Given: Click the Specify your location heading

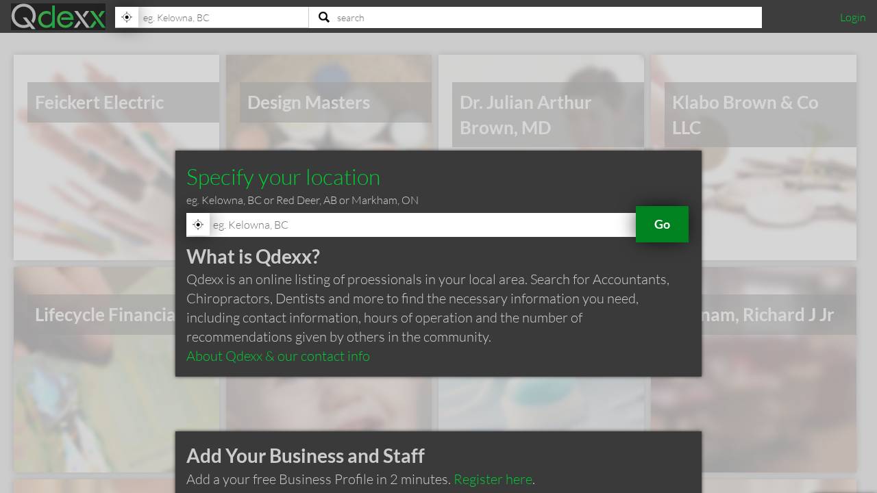Looking at the screenshot, I should (283, 177).
